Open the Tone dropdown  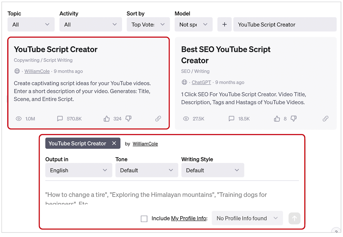(147, 170)
